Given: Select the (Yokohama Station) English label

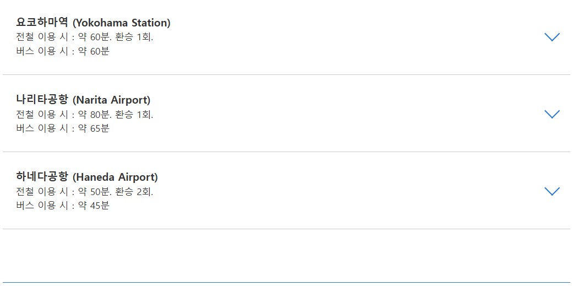Looking at the screenshot, I should pos(122,23).
